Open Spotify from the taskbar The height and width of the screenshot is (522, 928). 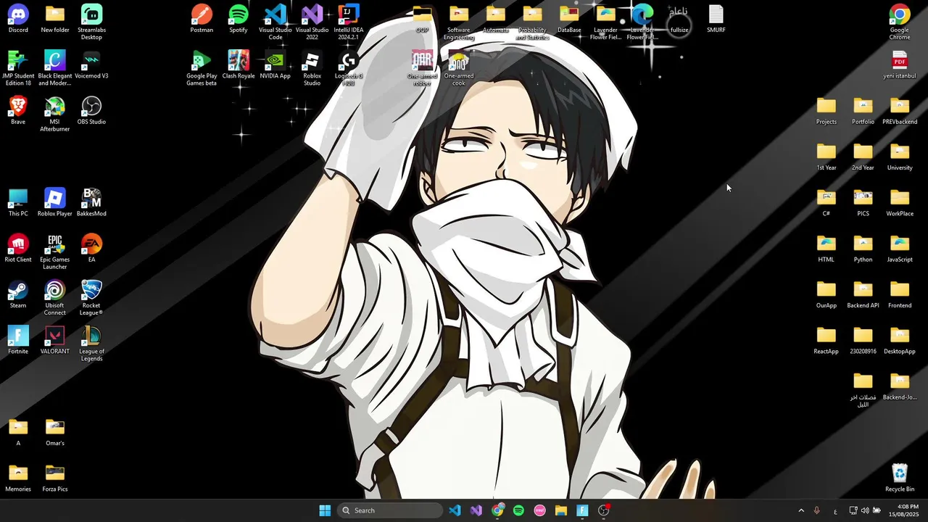pyautogui.click(x=518, y=510)
